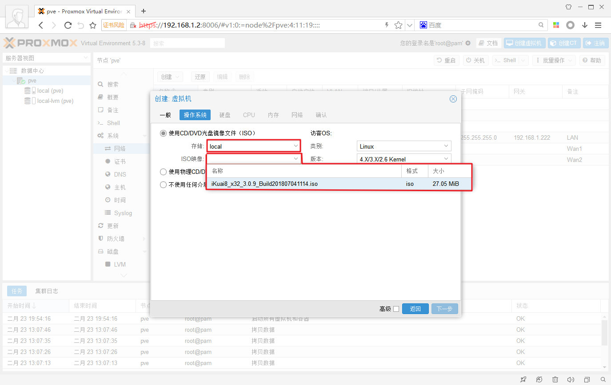This screenshot has width=611, height=385.
Task: Click the 注销 logout button
Action: (x=595, y=43)
